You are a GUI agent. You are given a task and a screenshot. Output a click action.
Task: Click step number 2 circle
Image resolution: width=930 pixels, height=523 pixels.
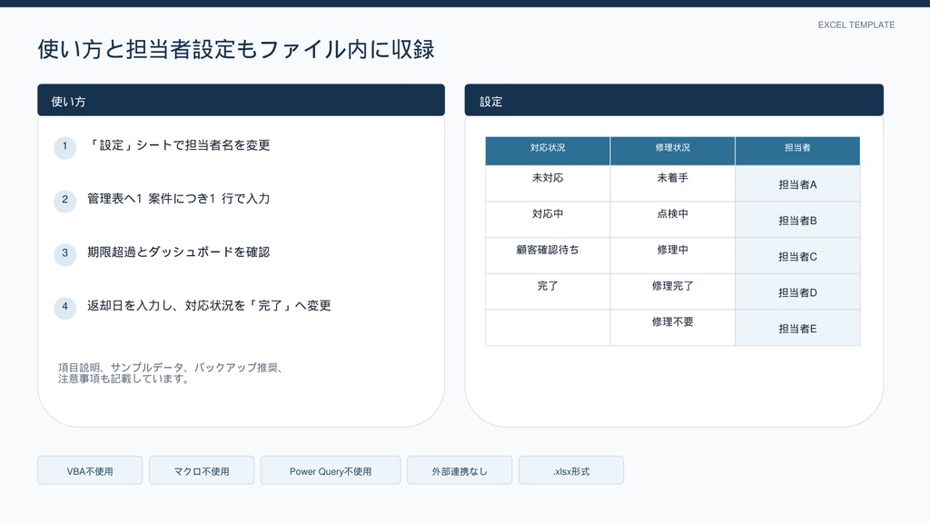65,200
